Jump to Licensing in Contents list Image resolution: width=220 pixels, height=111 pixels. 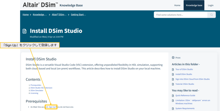[x=34, y=93]
